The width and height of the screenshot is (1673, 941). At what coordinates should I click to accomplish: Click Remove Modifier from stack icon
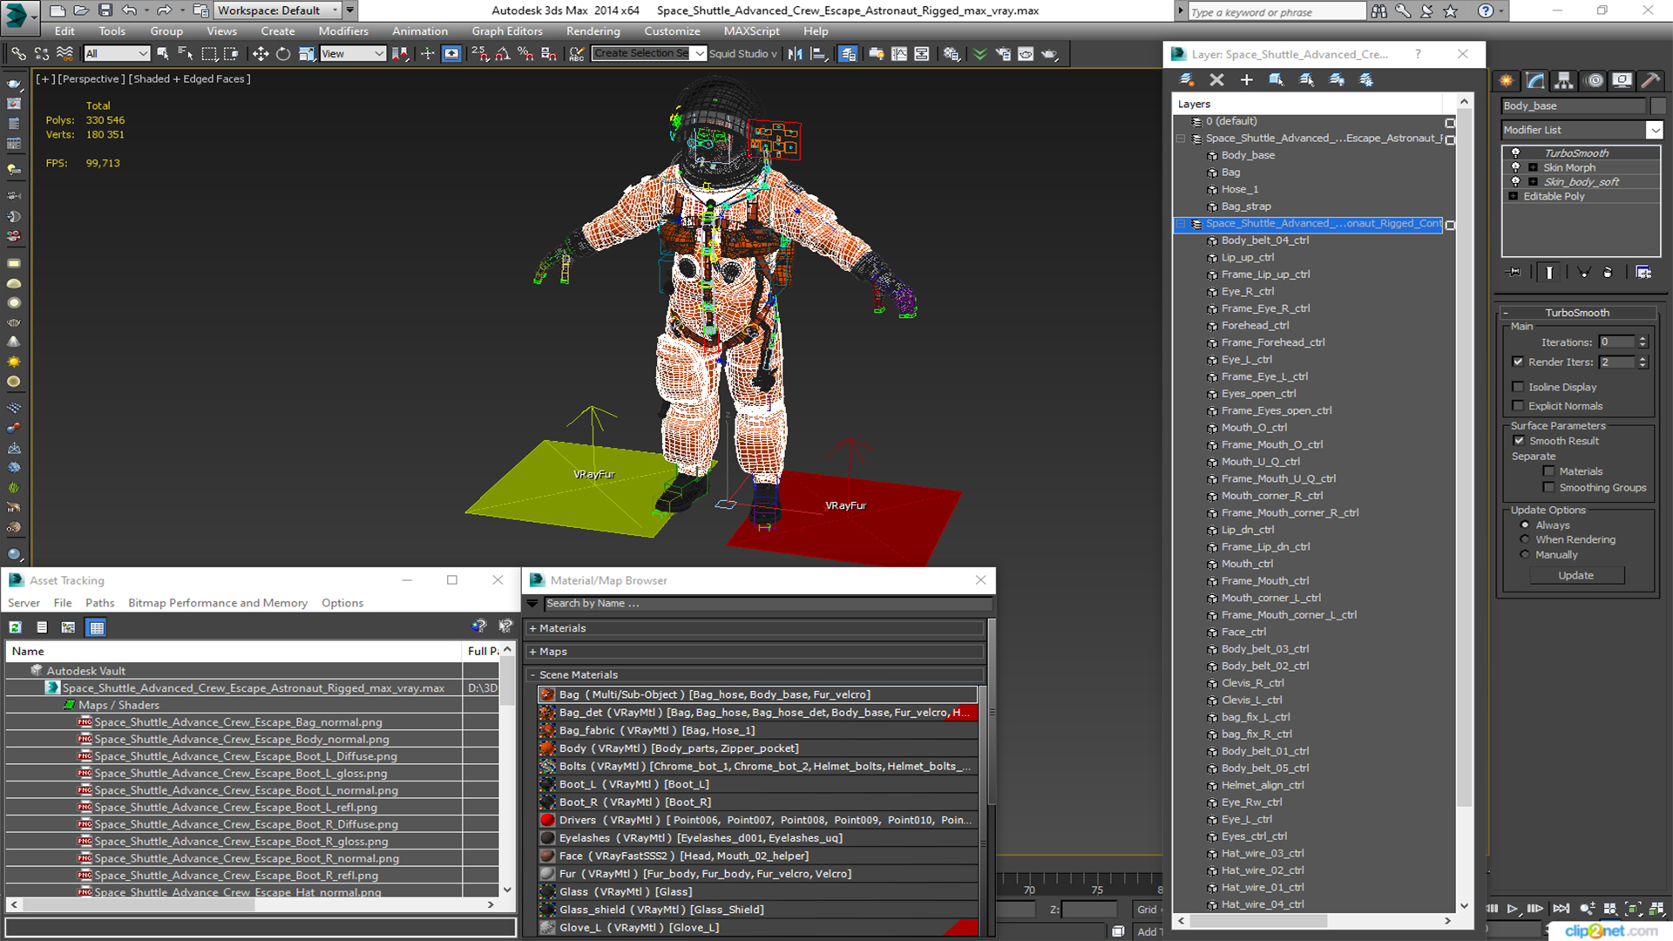[x=1608, y=273]
